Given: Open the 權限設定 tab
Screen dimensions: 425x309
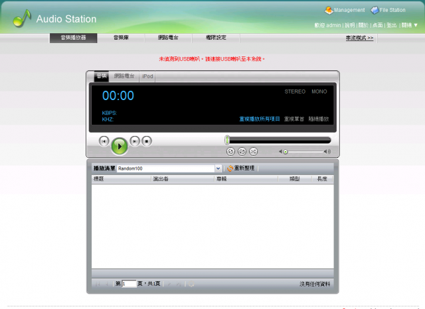Looking at the screenshot, I should pyautogui.click(x=216, y=38).
